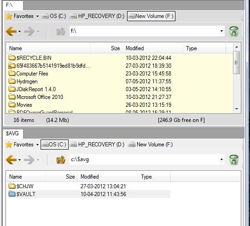Open the f:\ address bar dropdown
250x226 pixels.
pos(221,31)
